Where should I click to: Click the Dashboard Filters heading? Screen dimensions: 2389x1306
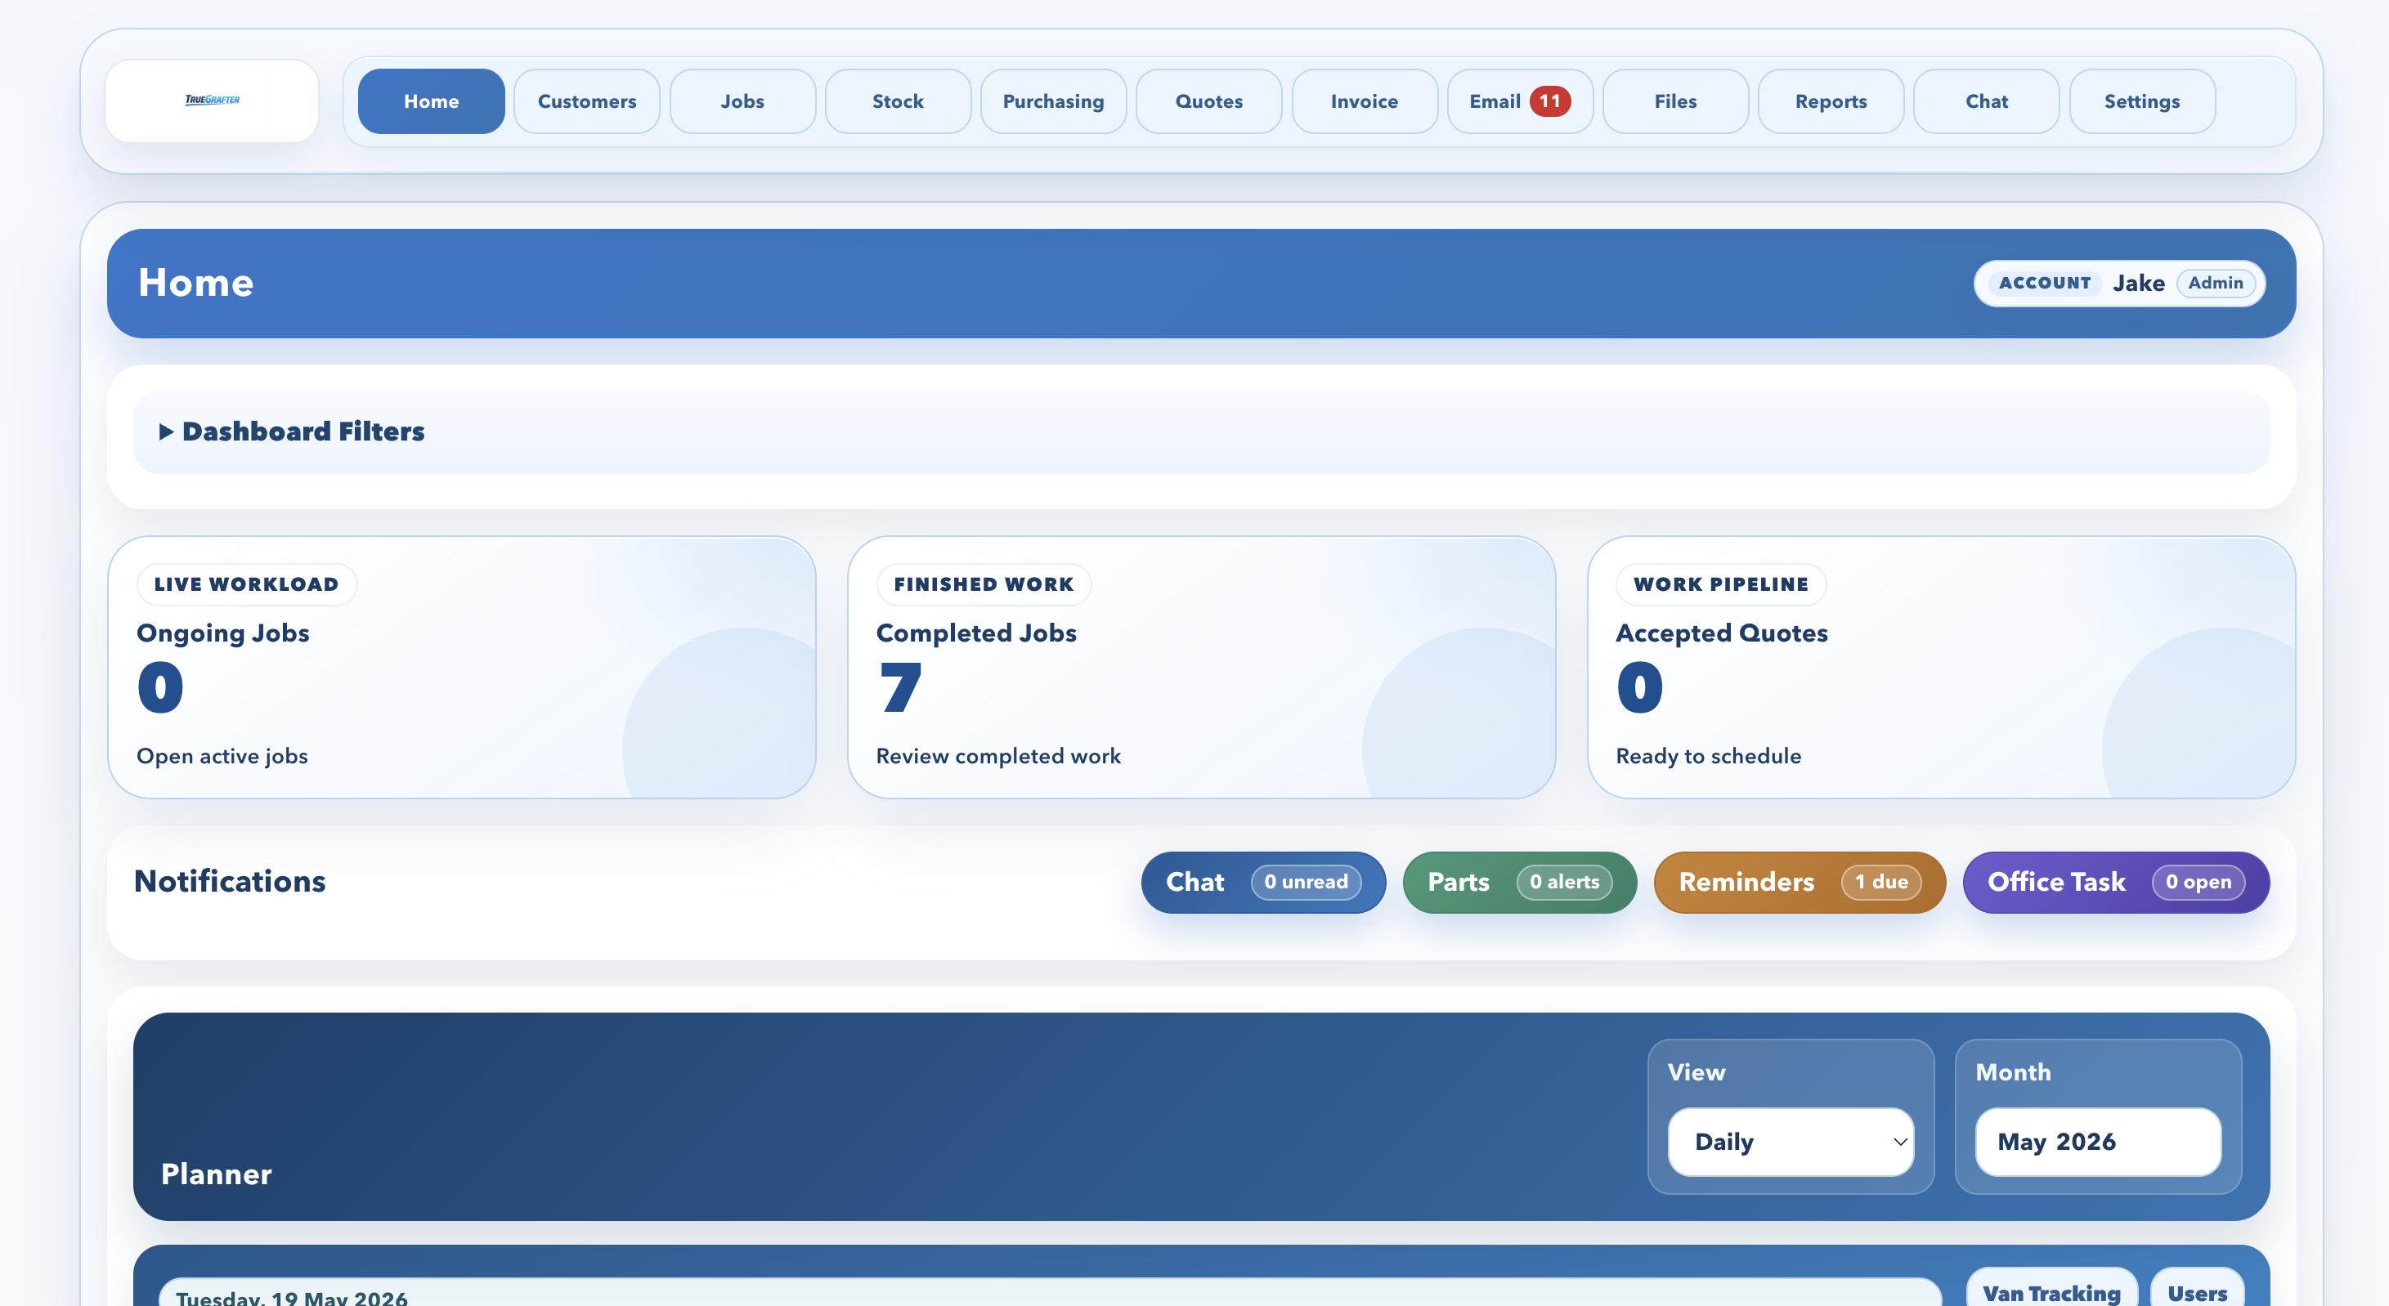coord(303,432)
